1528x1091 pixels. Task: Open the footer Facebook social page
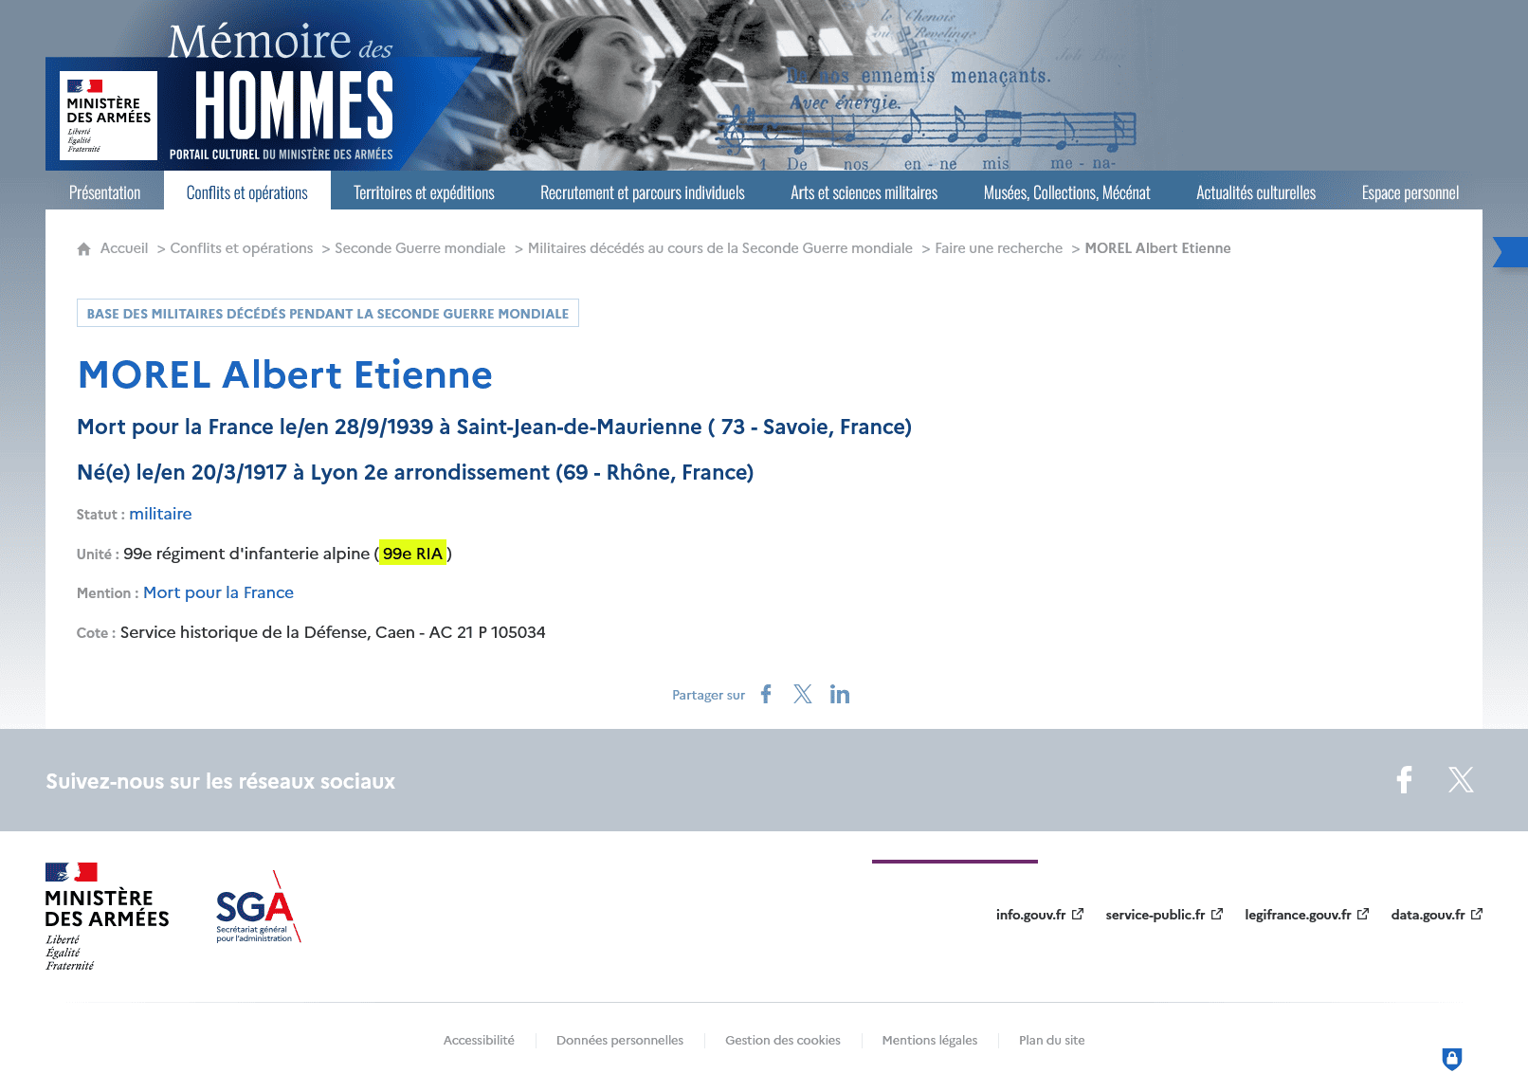pyautogui.click(x=1405, y=779)
